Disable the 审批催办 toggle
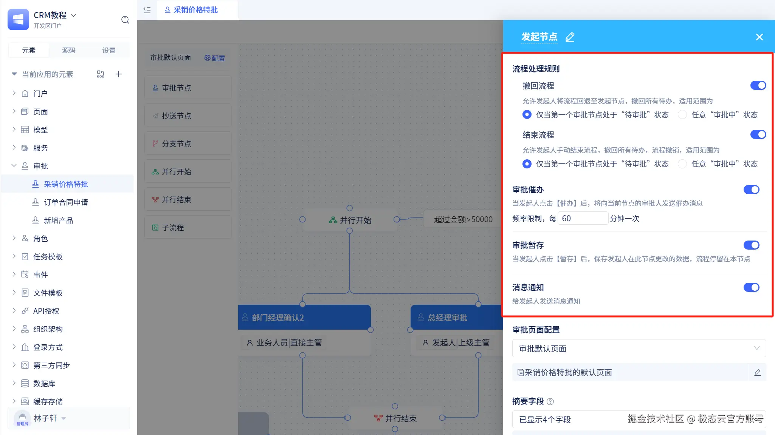The width and height of the screenshot is (775, 435). click(751, 190)
